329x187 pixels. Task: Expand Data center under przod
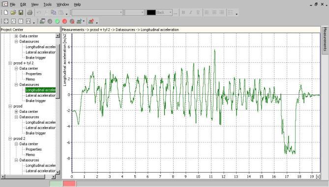pos(16,111)
